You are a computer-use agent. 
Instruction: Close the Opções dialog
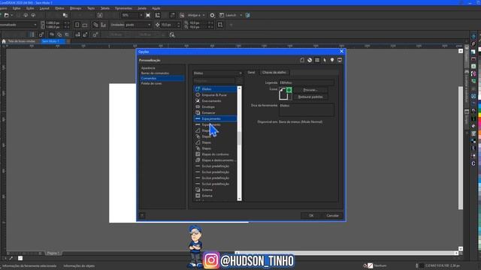pyautogui.click(x=341, y=52)
